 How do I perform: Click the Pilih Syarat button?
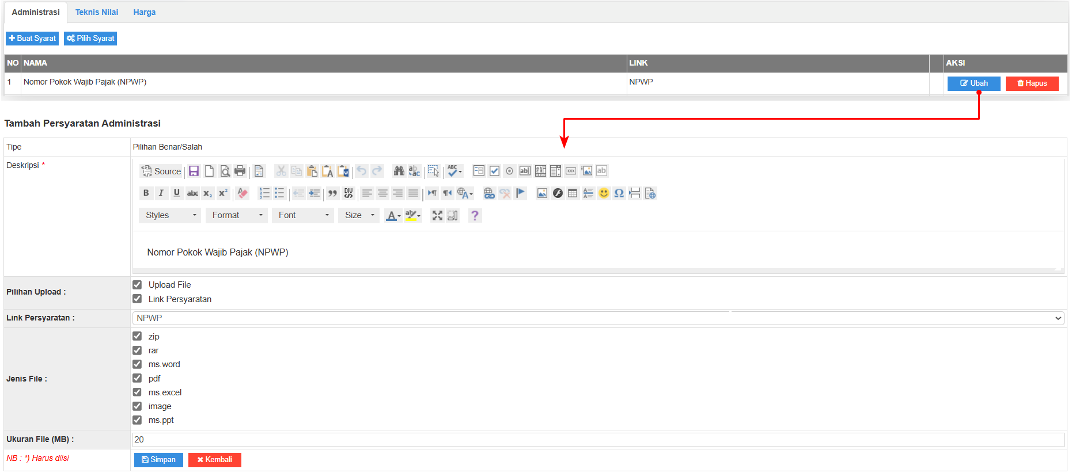point(90,39)
